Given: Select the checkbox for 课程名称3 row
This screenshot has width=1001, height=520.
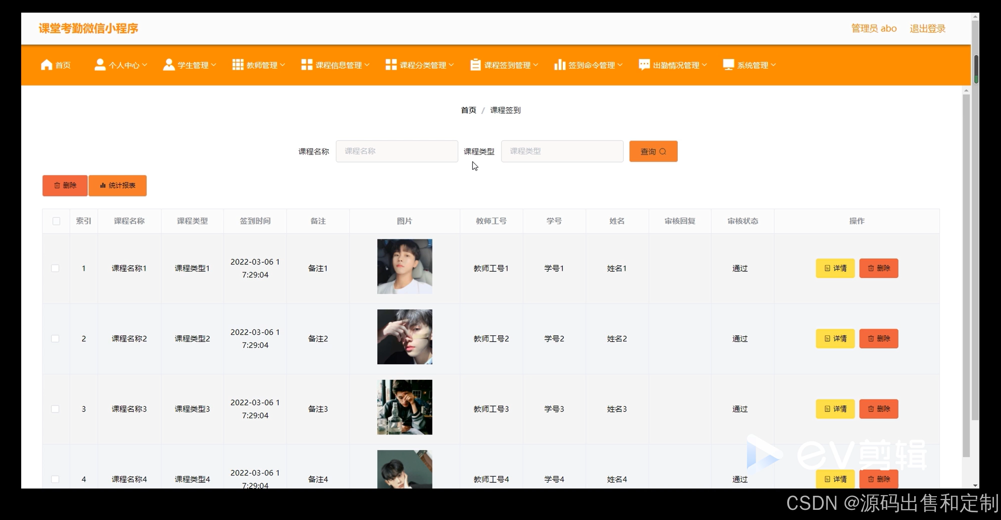Looking at the screenshot, I should pos(55,409).
